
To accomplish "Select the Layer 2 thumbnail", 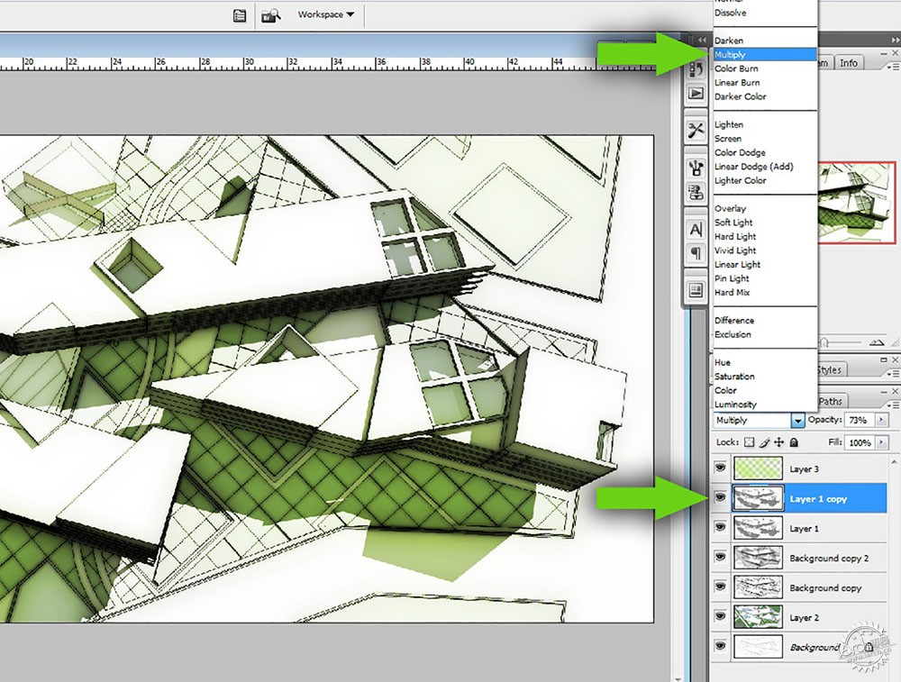I will tap(759, 616).
